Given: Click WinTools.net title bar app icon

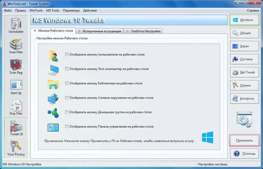Looking at the screenshot, I should click(4, 4).
